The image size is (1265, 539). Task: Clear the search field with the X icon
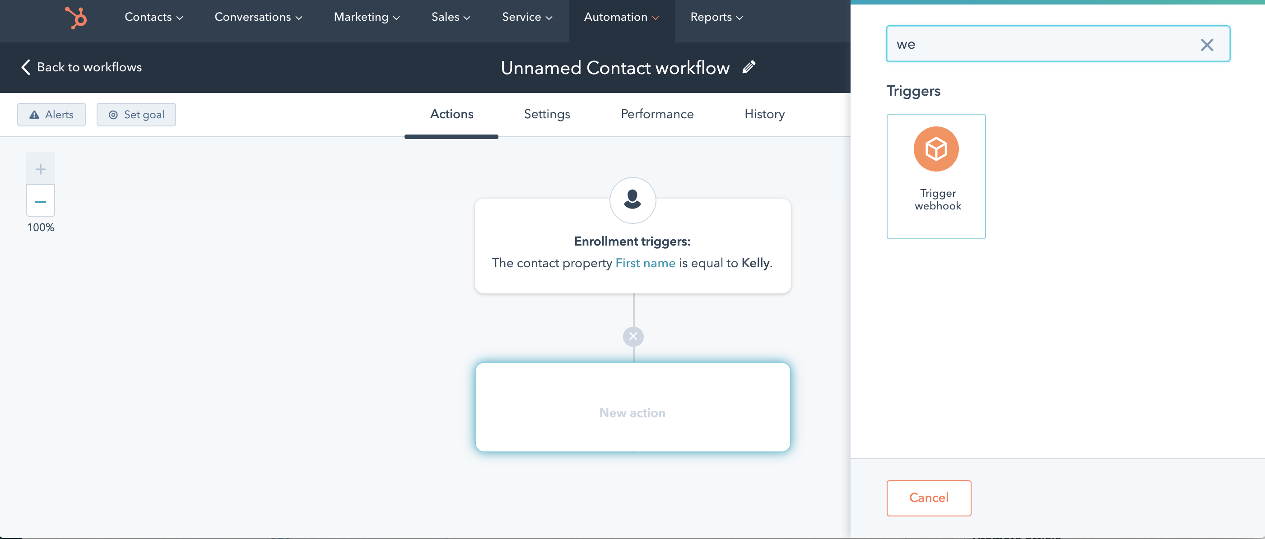[1207, 45]
